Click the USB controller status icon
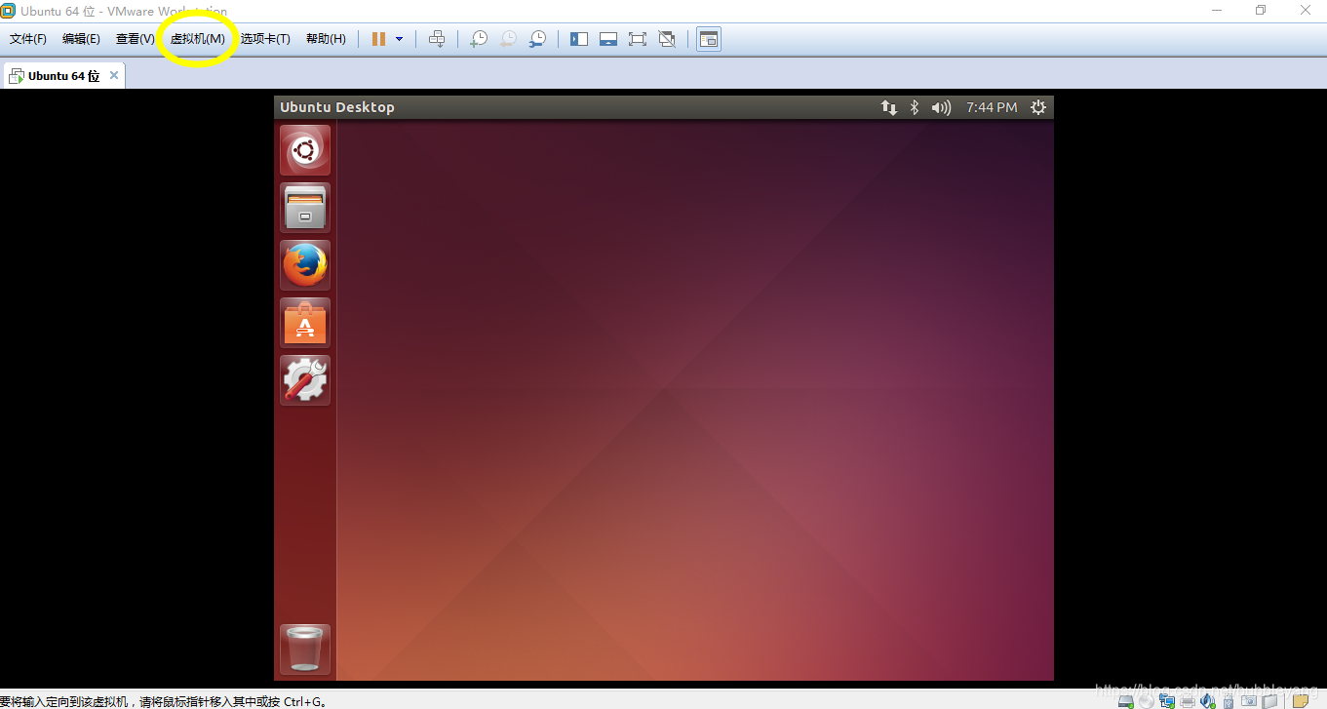1327x709 pixels. point(1229,701)
